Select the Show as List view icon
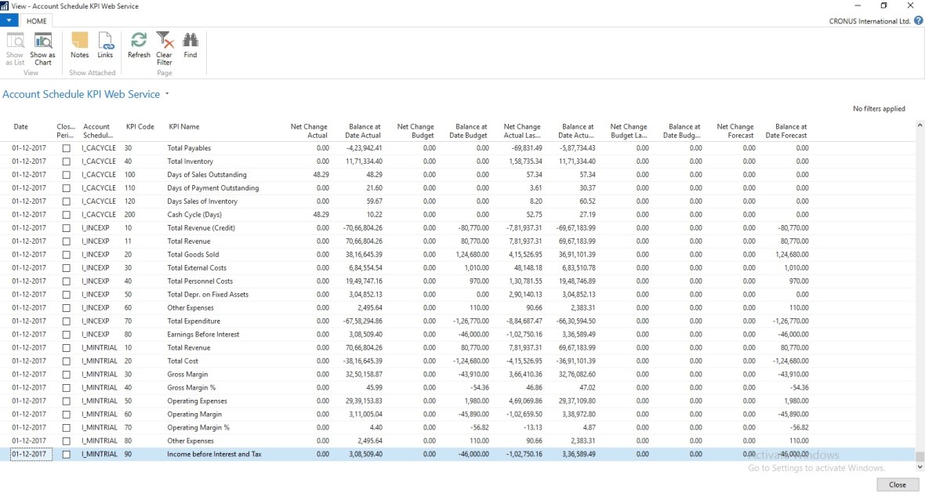This screenshot has width=925, height=497. click(14, 47)
